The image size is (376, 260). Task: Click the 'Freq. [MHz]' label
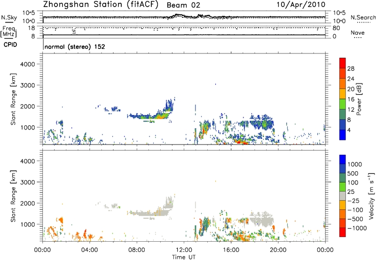8,32
